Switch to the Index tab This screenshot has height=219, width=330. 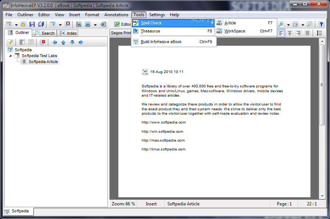click(x=68, y=33)
